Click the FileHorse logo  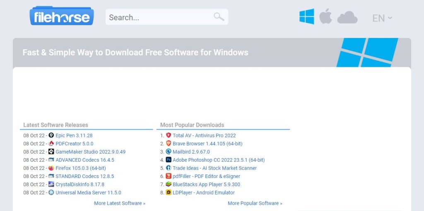[x=62, y=16]
